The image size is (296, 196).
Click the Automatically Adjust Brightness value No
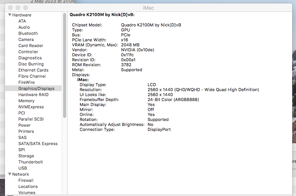pos(150,124)
